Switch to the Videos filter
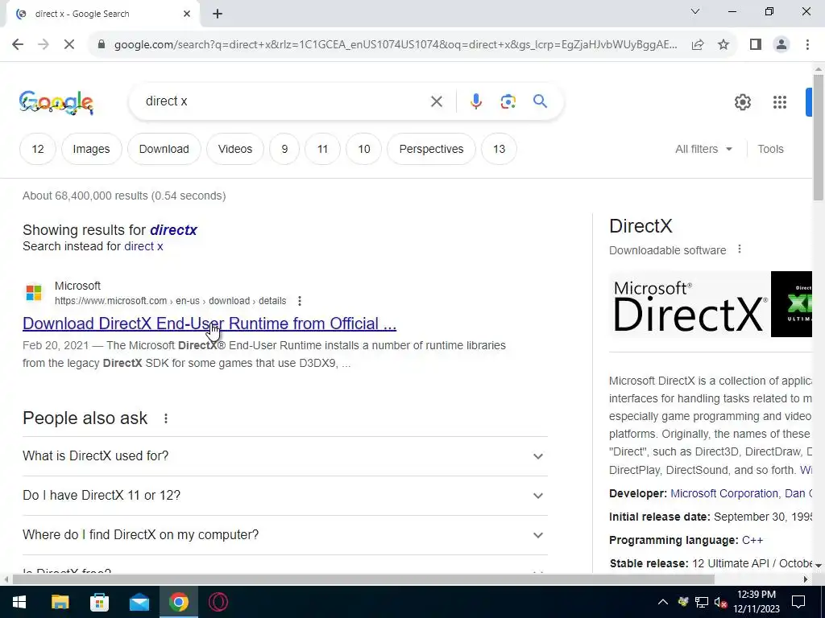The image size is (825, 618). [x=235, y=149]
